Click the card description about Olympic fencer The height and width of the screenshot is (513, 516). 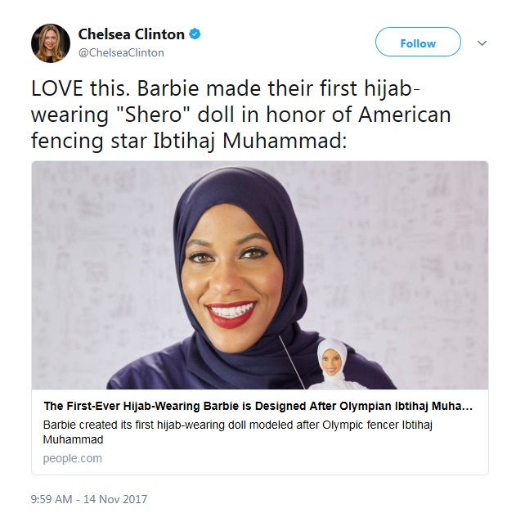pos(238,432)
